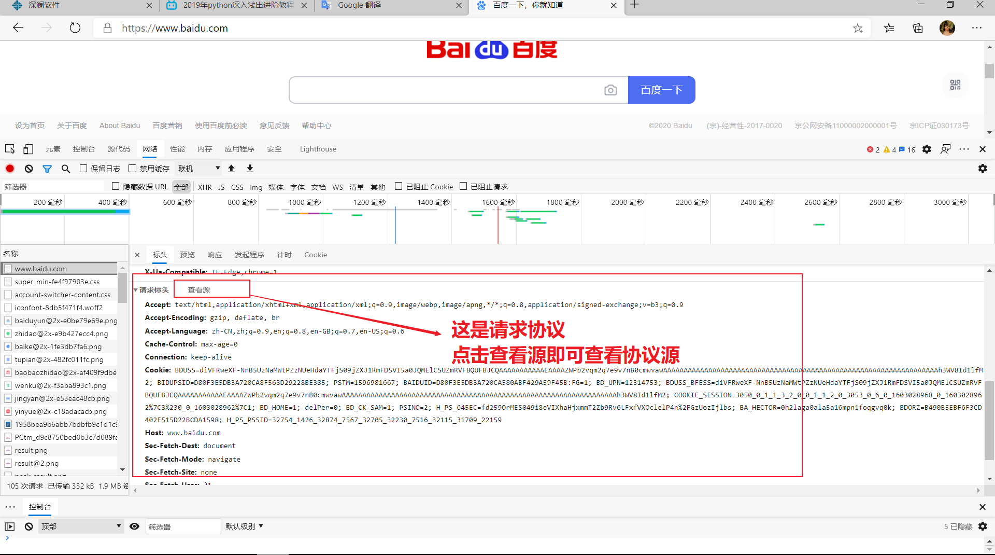Add this page to favorites star
Image resolution: width=995 pixels, height=555 pixels.
click(x=858, y=28)
